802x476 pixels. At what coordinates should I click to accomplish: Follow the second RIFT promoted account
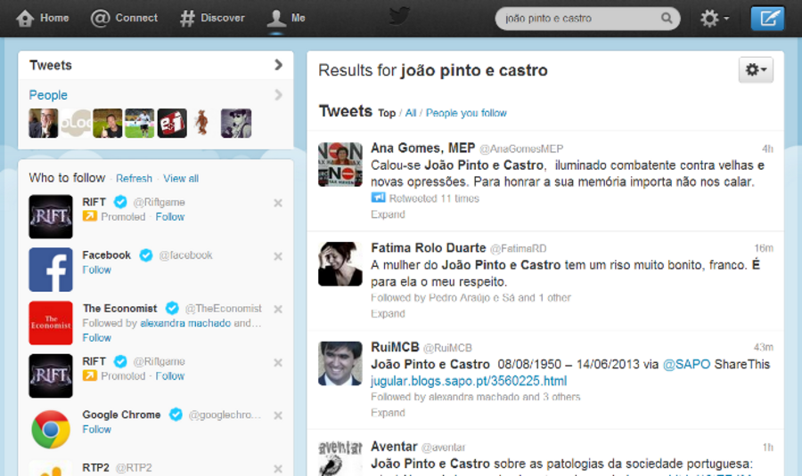click(x=170, y=375)
